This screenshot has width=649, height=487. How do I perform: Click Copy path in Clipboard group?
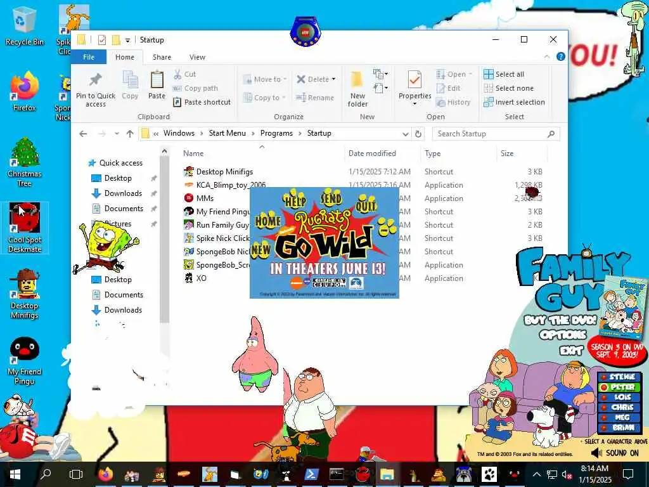point(195,88)
